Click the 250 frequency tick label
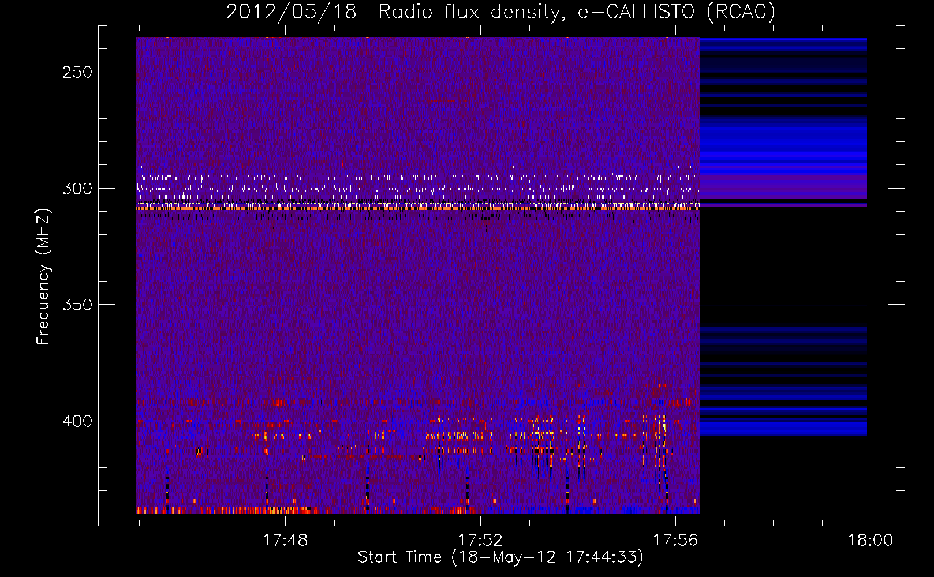Viewport: 934px width, 577px height. pos(77,72)
